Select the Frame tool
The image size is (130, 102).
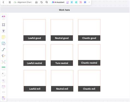[x=4, y=25]
